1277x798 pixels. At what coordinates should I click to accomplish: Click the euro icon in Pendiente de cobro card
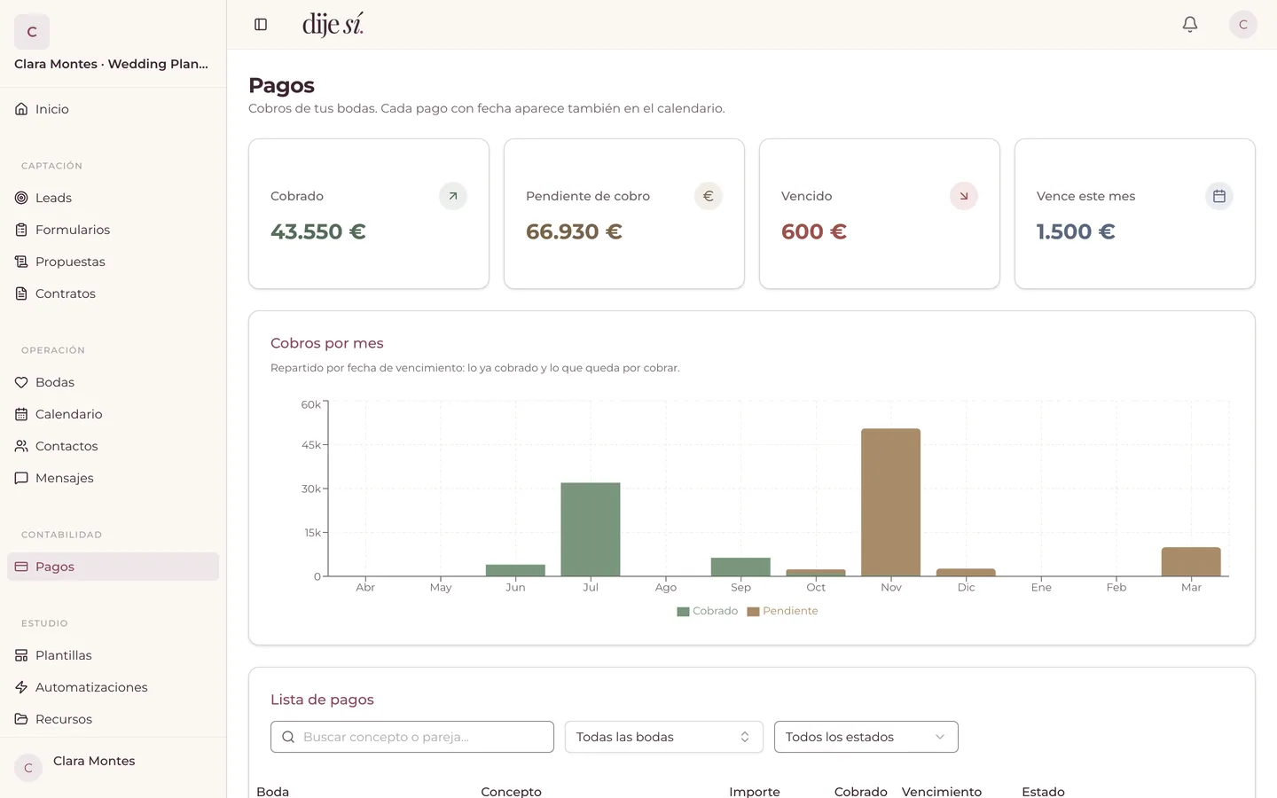(709, 196)
